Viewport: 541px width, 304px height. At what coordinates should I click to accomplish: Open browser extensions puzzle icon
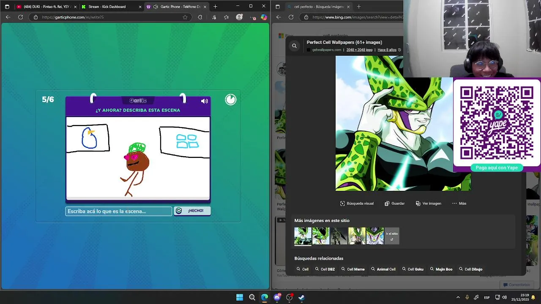200,17
